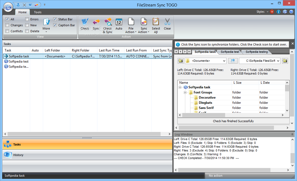Enable the Delete filter checkbox
The image size is (297, 181).
27,31
